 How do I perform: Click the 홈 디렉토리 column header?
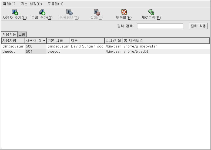[x=166, y=40]
